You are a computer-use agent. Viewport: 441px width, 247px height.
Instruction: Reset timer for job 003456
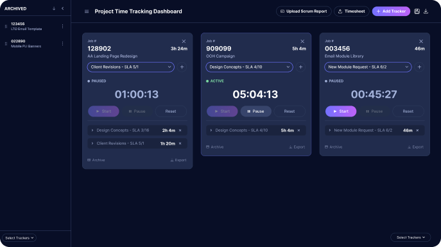pos(408,111)
